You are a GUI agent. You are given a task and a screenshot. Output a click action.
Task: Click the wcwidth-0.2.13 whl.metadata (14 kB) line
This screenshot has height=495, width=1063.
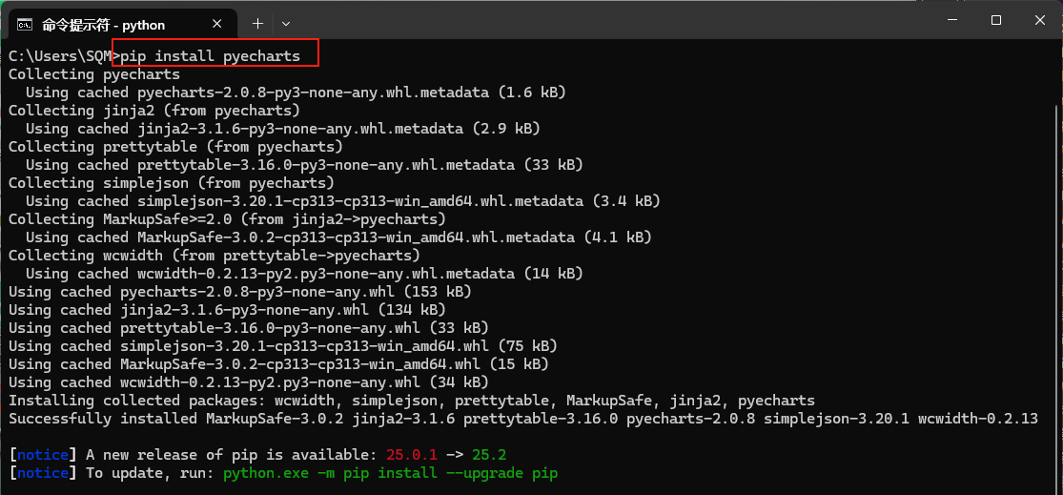click(304, 274)
